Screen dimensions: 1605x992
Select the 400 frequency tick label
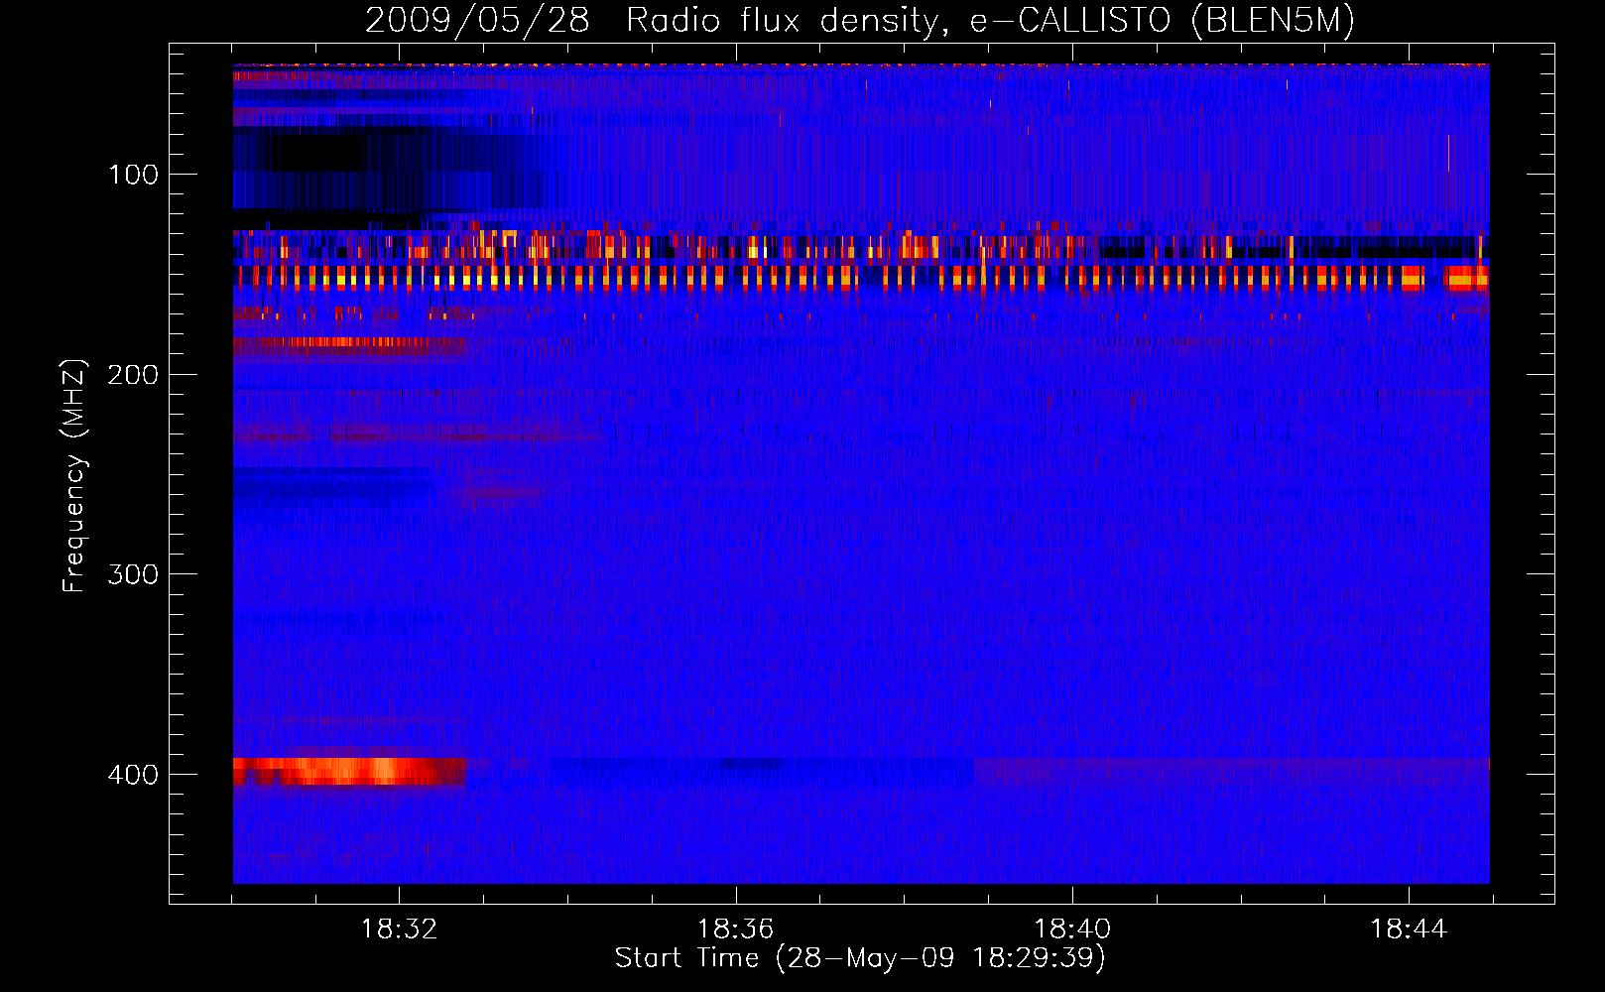(x=133, y=775)
